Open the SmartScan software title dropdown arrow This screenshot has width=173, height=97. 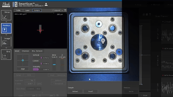click(x=43, y=6)
